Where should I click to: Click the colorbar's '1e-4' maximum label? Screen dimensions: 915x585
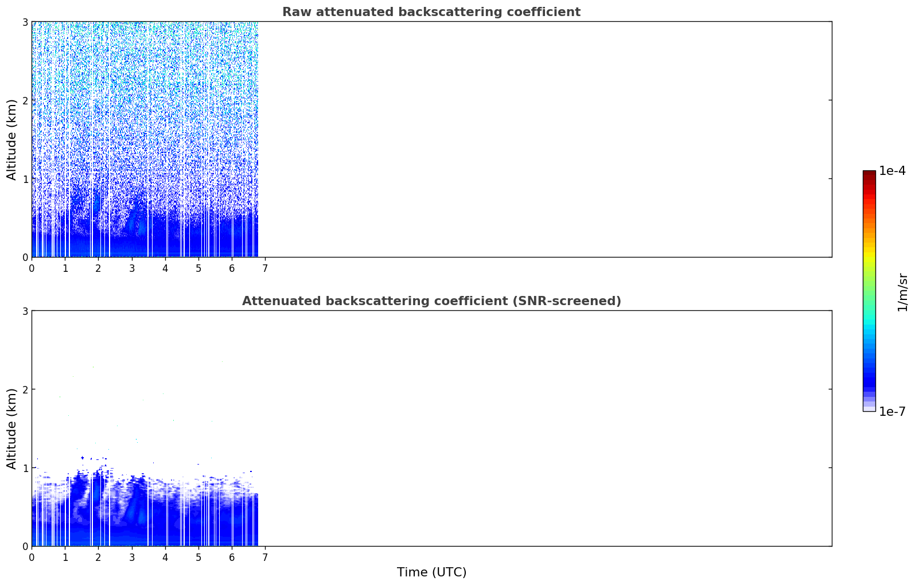(891, 171)
